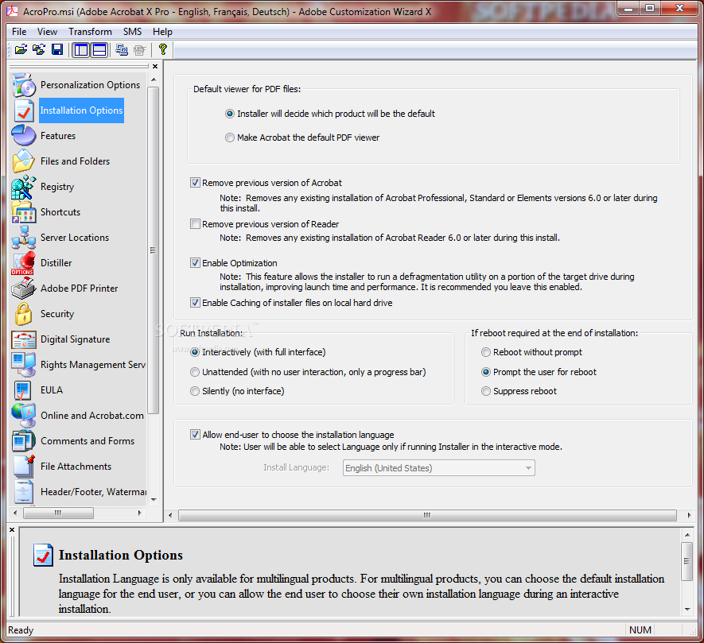
Task: Click the File Attachments pin icon
Action: click(x=24, y=467)
